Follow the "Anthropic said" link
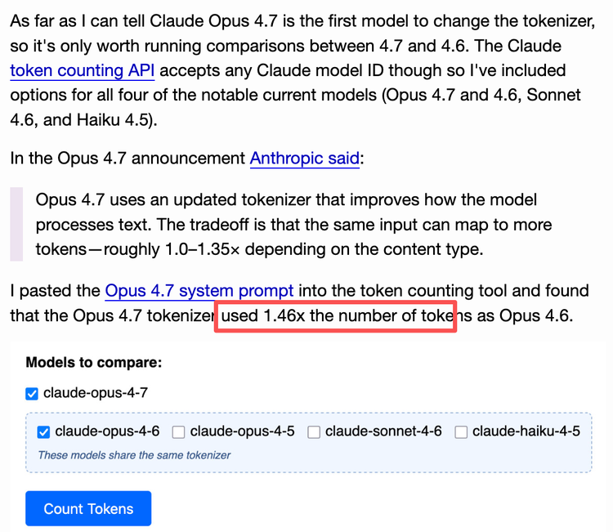613x532 pixels. pyautogui.click(x=305, y=158)
